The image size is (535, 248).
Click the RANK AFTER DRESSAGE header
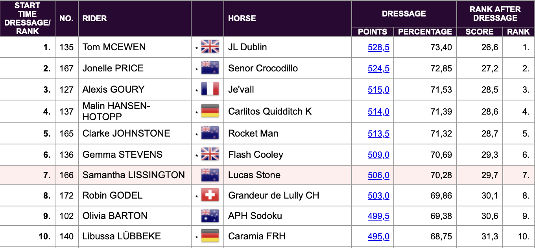(x=495, y=14)
